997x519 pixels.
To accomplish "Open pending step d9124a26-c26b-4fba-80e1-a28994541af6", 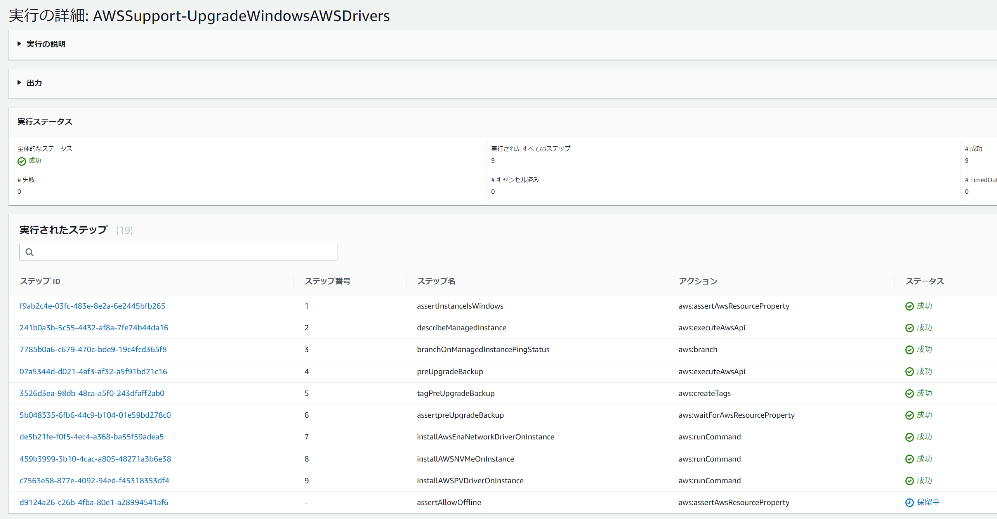I will pos(94,502).
